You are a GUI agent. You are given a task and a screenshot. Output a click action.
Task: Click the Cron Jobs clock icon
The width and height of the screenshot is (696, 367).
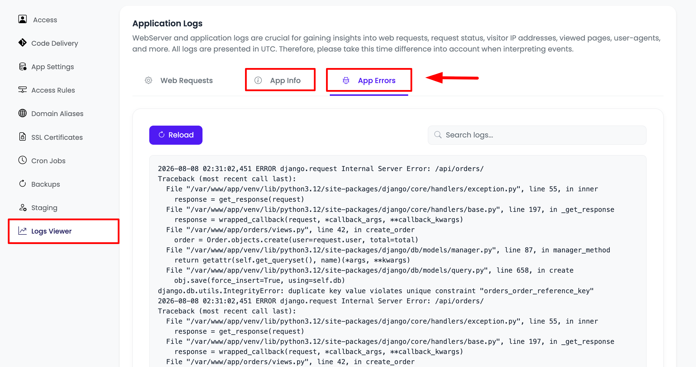(23, 160)
